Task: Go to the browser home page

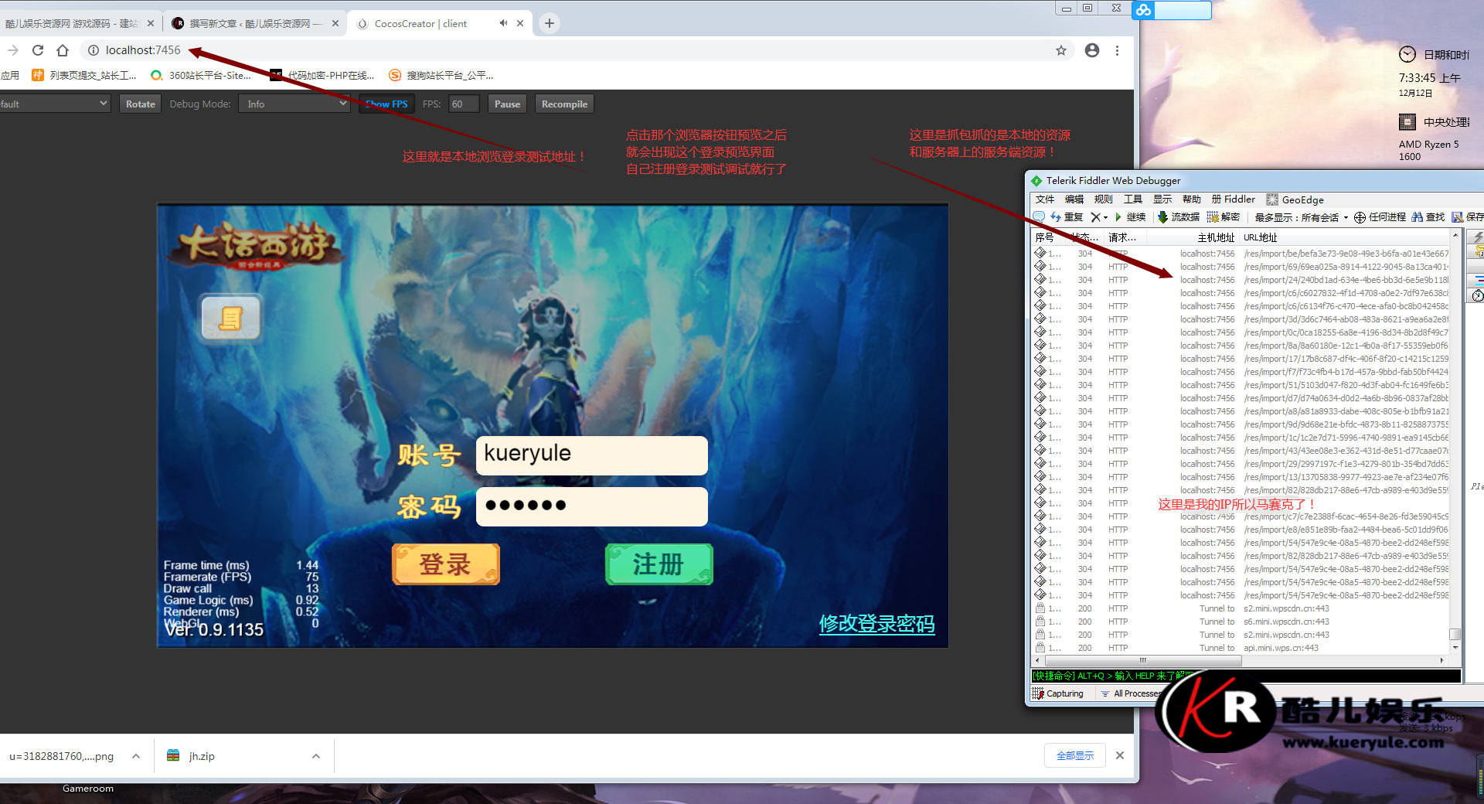Action: [x=63, y=50]
